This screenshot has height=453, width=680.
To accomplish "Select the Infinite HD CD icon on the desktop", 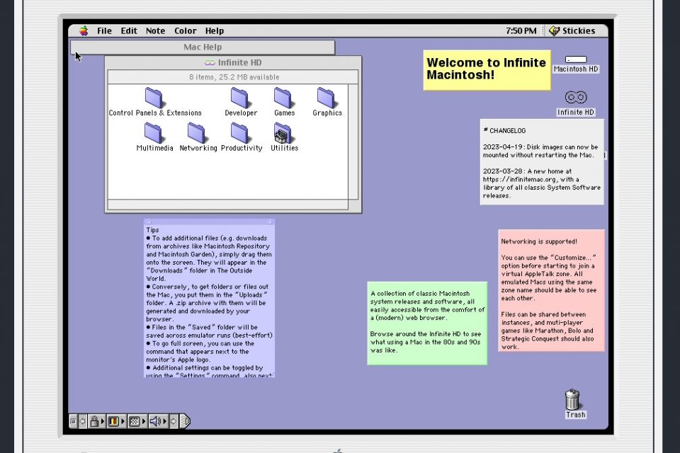I will pos(574,96).
